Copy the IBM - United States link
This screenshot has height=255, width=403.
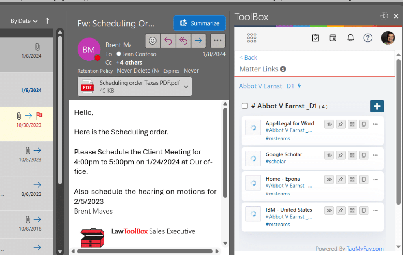coord(364,211)
